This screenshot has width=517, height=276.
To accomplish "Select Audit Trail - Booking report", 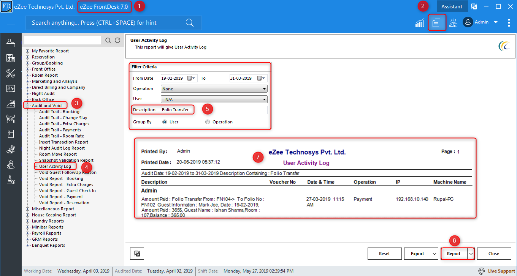I will coord(59,112).
